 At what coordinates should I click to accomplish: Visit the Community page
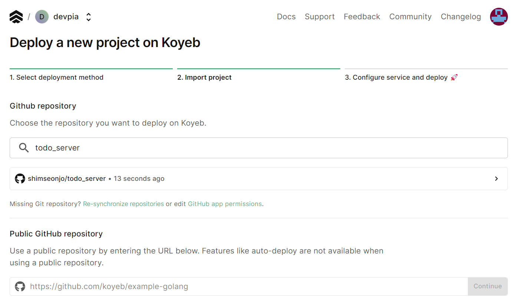[x=410, y=17]
